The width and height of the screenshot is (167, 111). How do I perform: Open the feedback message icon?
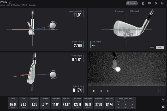pyautogui.click(x=149, y=3)
